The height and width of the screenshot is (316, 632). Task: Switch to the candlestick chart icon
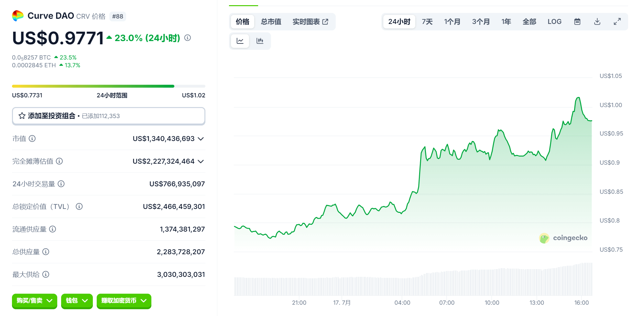pos(260,41)
